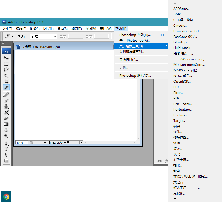
Task: Open the 图层(L) menu
Action: (x=49, y=29)
